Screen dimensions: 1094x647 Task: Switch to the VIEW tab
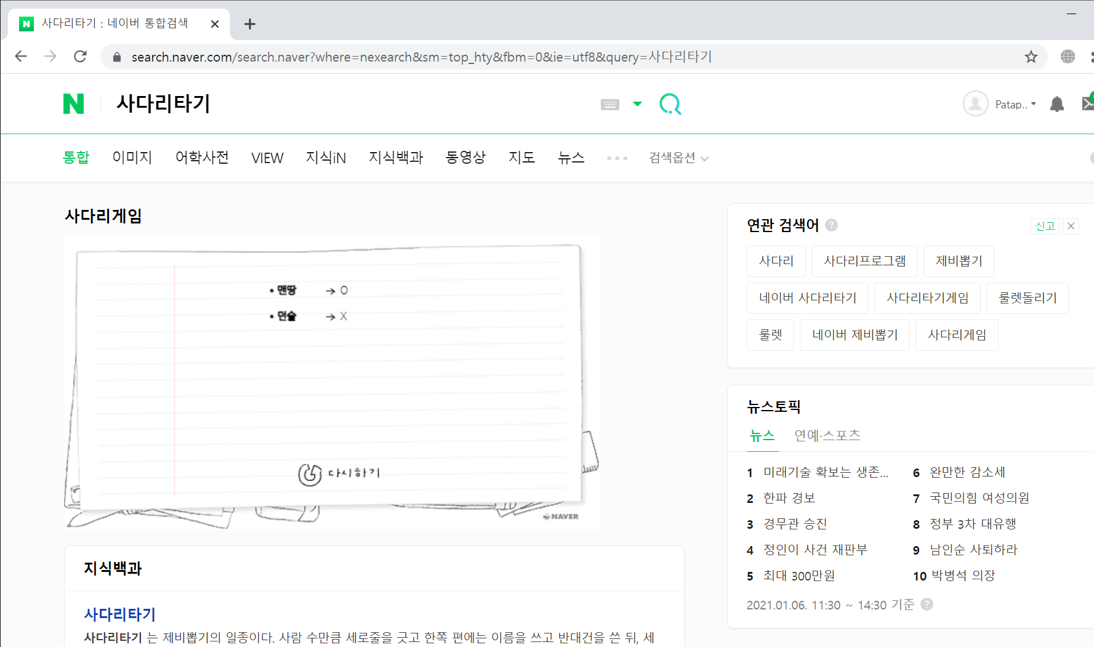(x=267, y=158)
